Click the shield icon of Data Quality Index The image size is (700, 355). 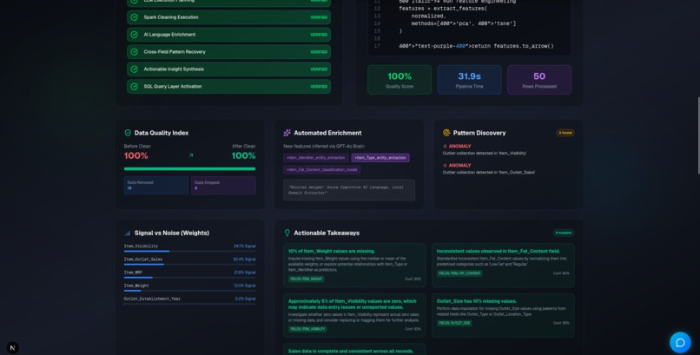(x=128, y=133)
